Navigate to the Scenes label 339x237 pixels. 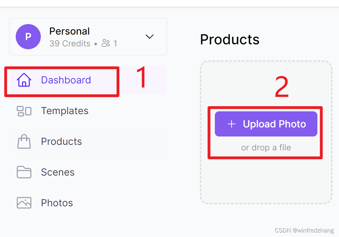click(58, 172)
